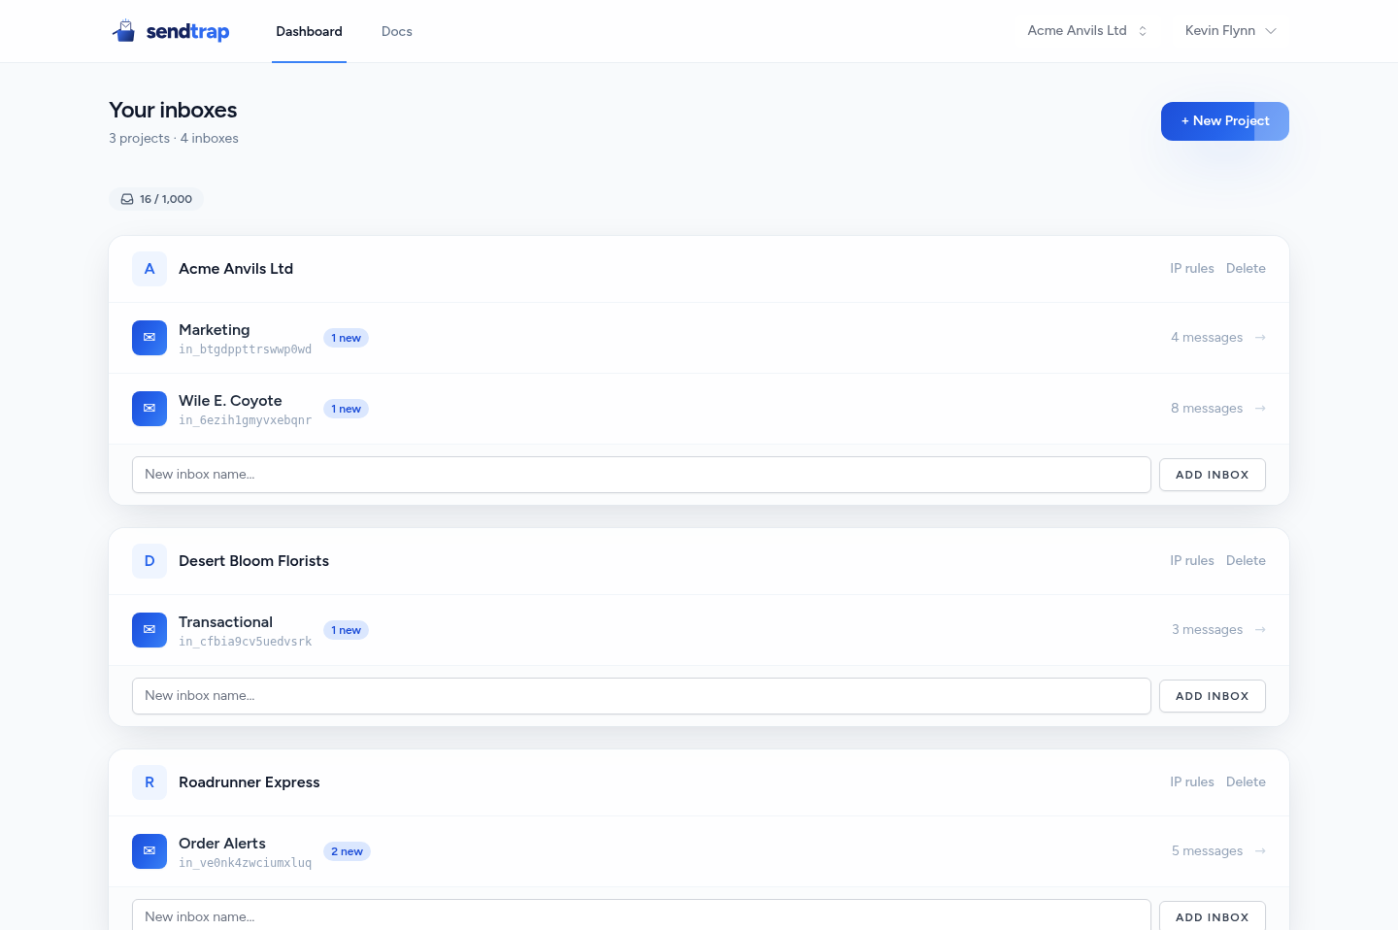Click the Desert Bloom Florists 'D' avatar
1398x930 pixels.
[x=150, y=561]
